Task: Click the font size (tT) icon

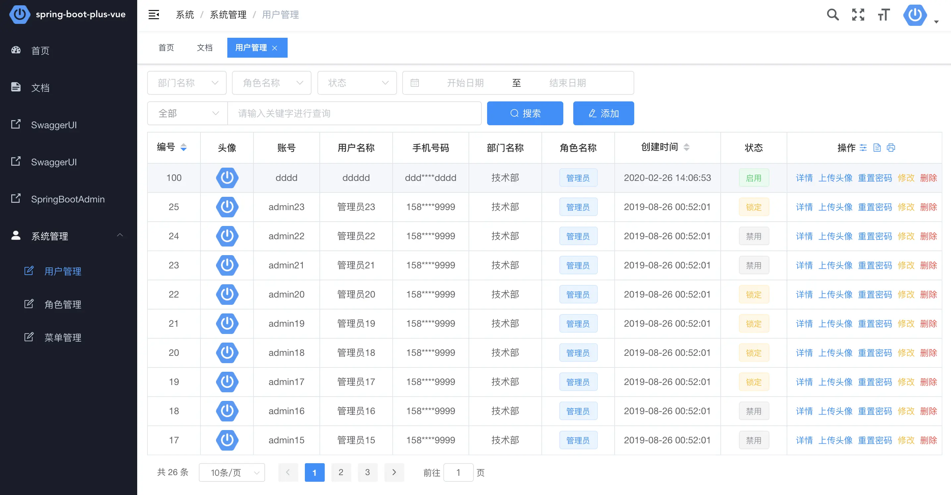Action: 883,15
